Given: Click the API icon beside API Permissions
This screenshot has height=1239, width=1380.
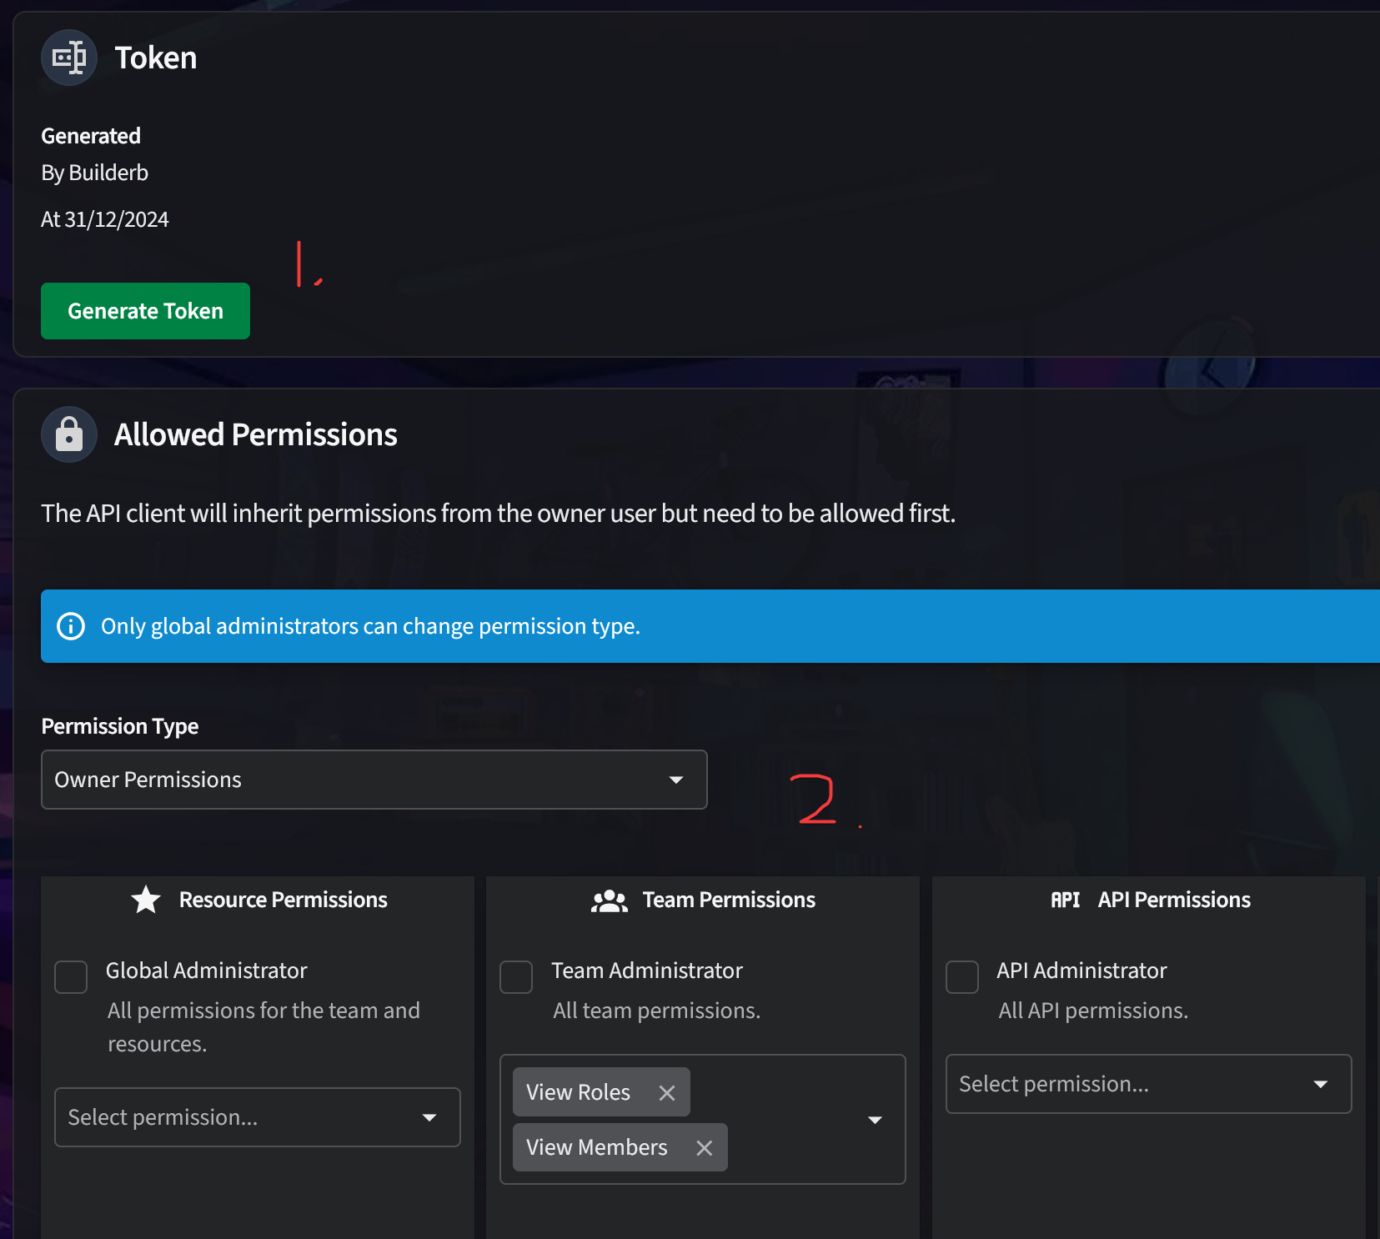Looking at the screenshot, I should [1065, 900].
